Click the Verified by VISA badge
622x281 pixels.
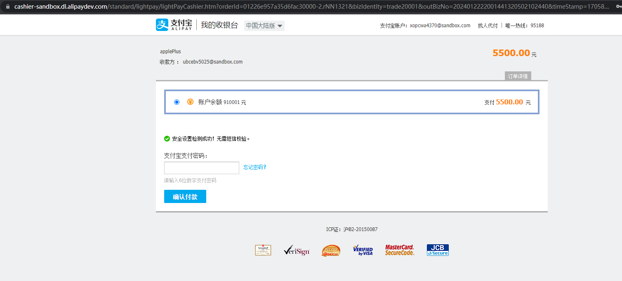click(363, 250)
